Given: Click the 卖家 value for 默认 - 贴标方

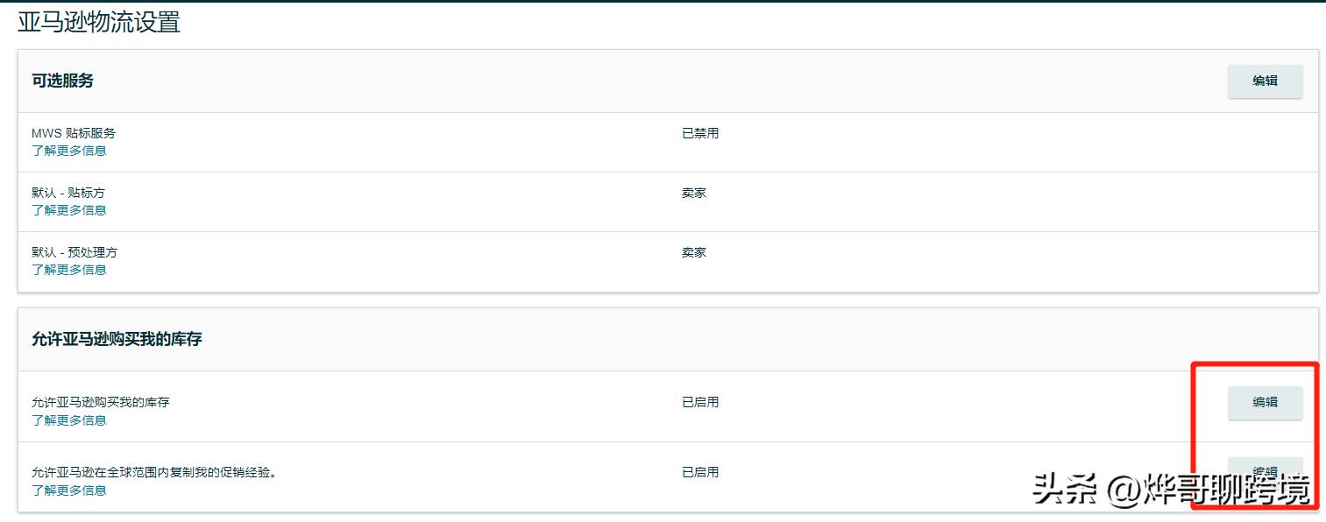Looking at the screenshot, I should (694, 193).
